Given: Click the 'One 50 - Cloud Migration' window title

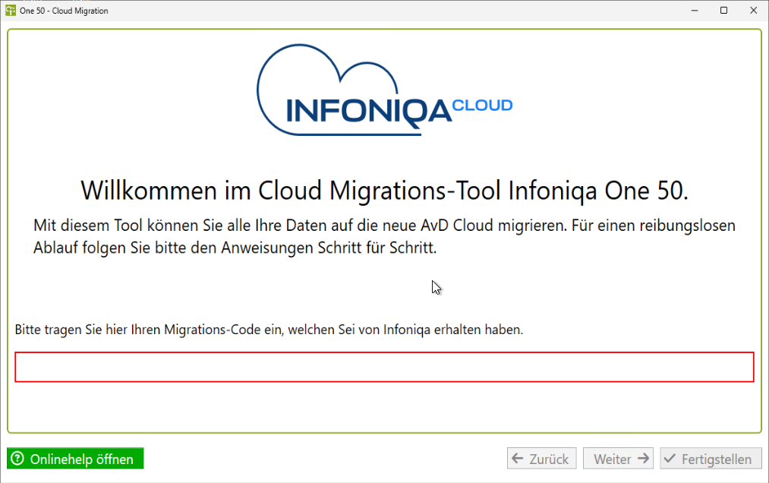Looking at the screenshot, I should [x=64, y=11].
